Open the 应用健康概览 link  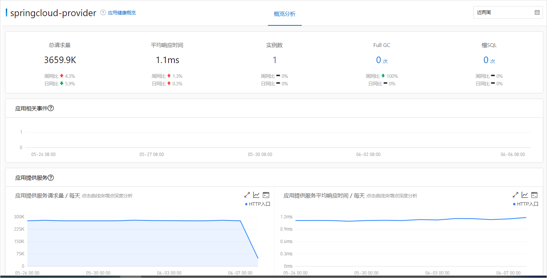(122, 13)
